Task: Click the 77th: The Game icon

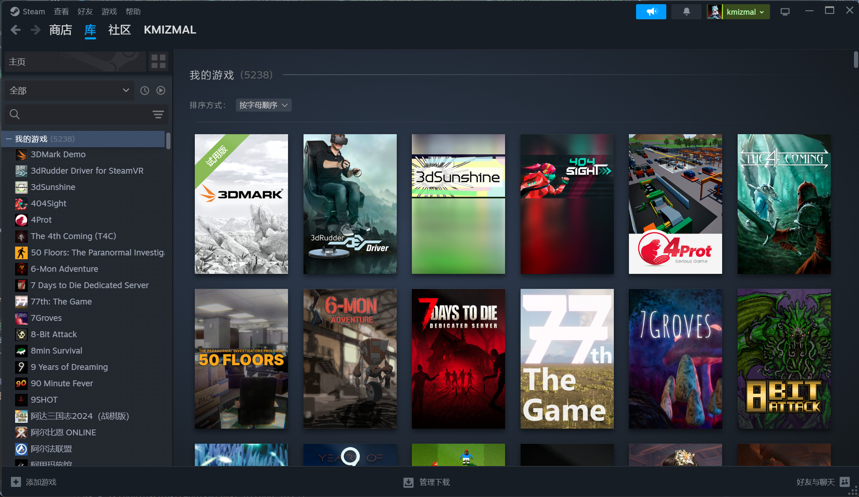Action: pos(21,302)
